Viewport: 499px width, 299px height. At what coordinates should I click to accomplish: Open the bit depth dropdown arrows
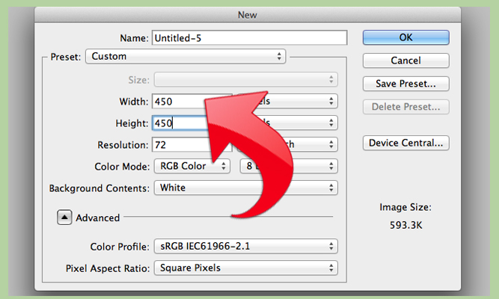[x=331, y=166]
